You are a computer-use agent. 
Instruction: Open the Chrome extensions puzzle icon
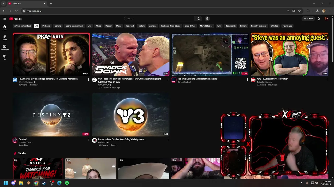click(x=308, y=11)
